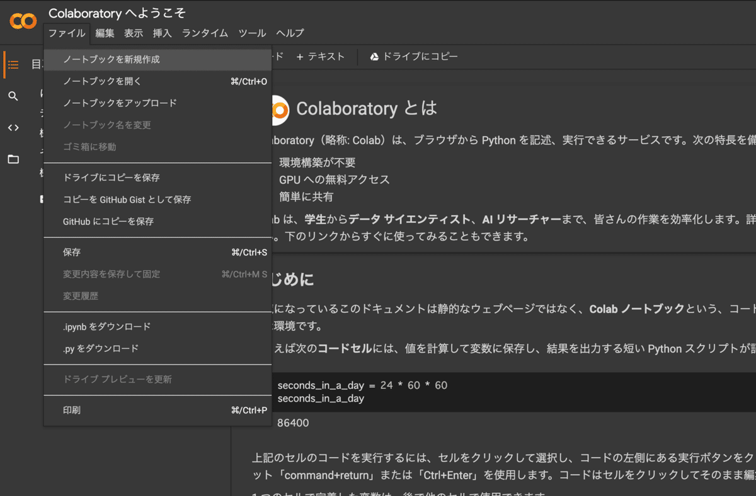Click the notebook title Colaboratory へようこそ

(117, 13)
